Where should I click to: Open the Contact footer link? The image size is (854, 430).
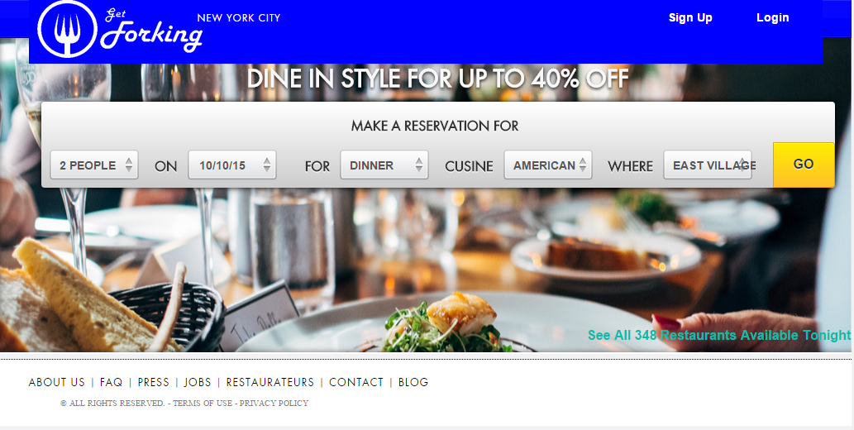click(x=356, y=382)
